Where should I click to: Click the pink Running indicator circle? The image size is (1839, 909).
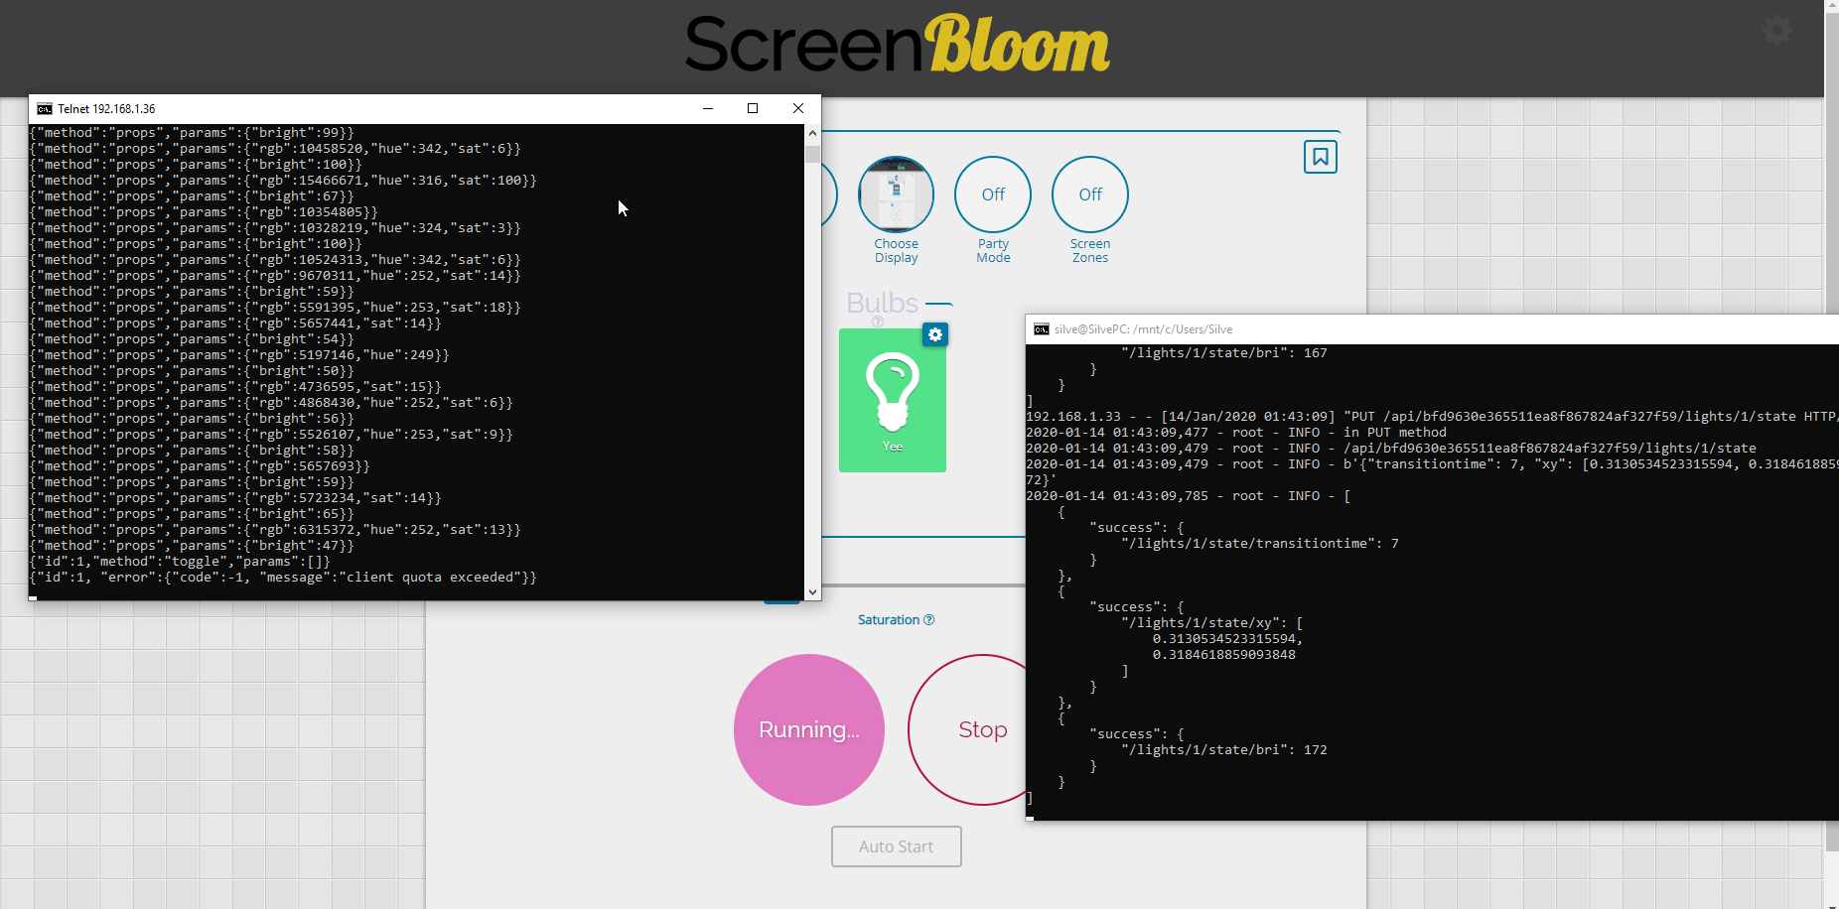(x=808, y=729)
